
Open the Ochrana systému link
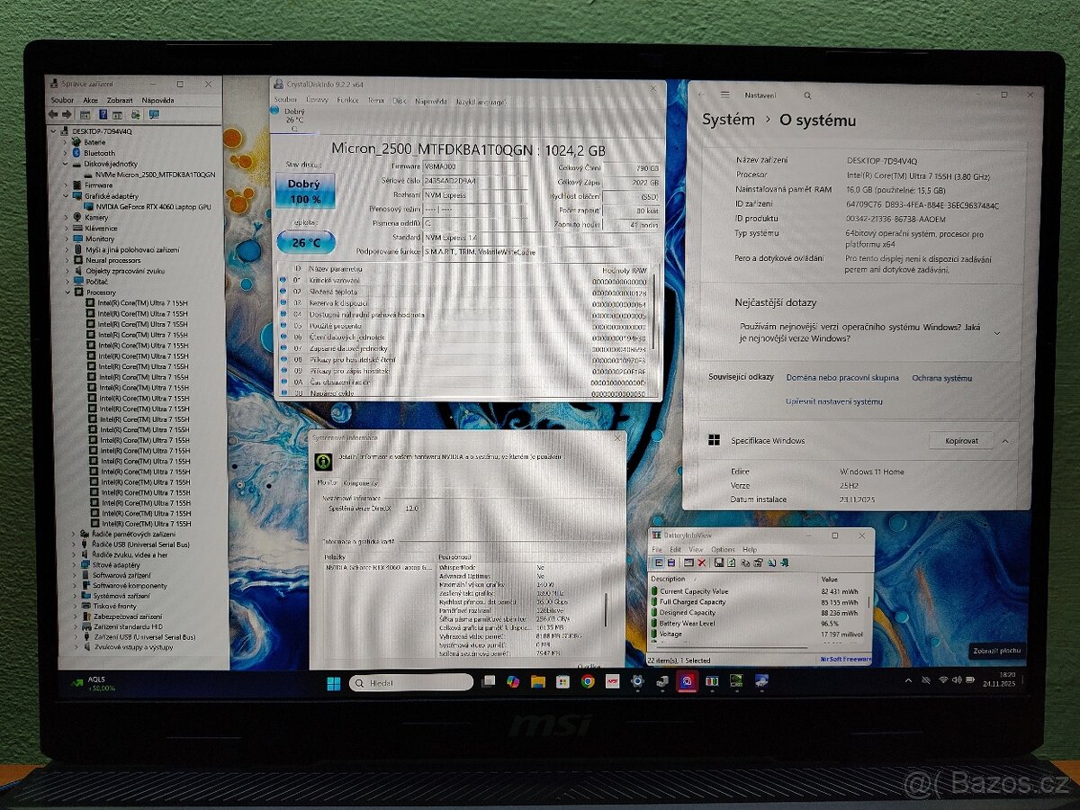tap(940, 378)
